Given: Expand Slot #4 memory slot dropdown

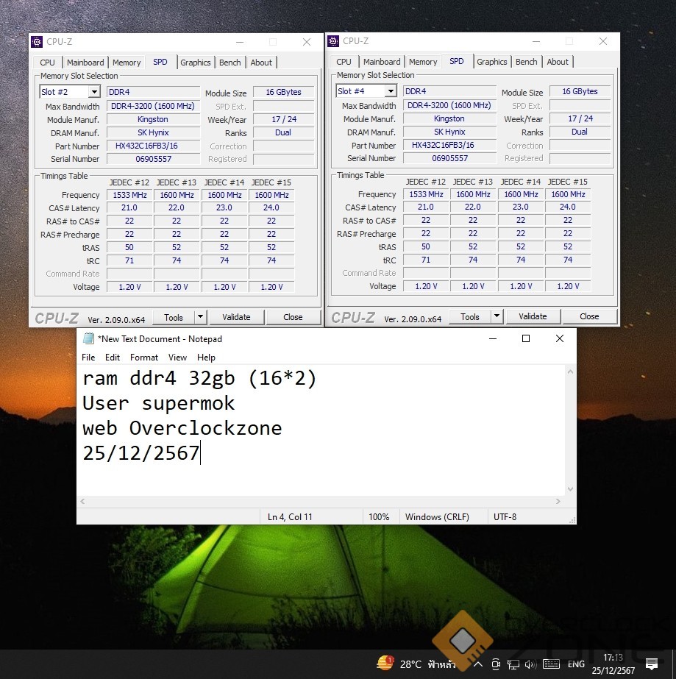Looking at the screenshot, I should pos(391,91).
